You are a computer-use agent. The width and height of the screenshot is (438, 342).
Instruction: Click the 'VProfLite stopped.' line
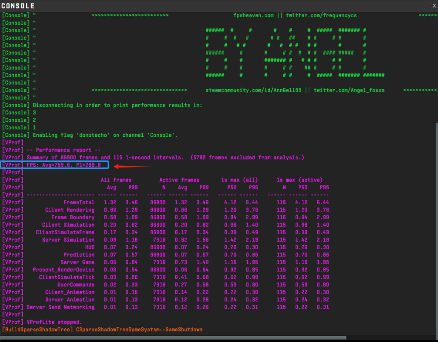coord(54,322)
